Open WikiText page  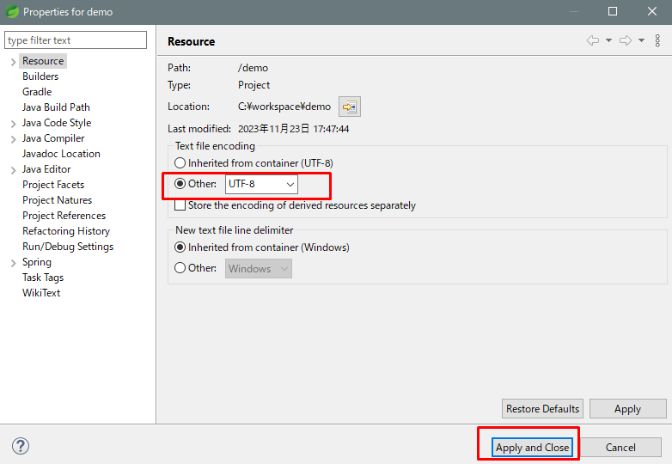point(41,293)
